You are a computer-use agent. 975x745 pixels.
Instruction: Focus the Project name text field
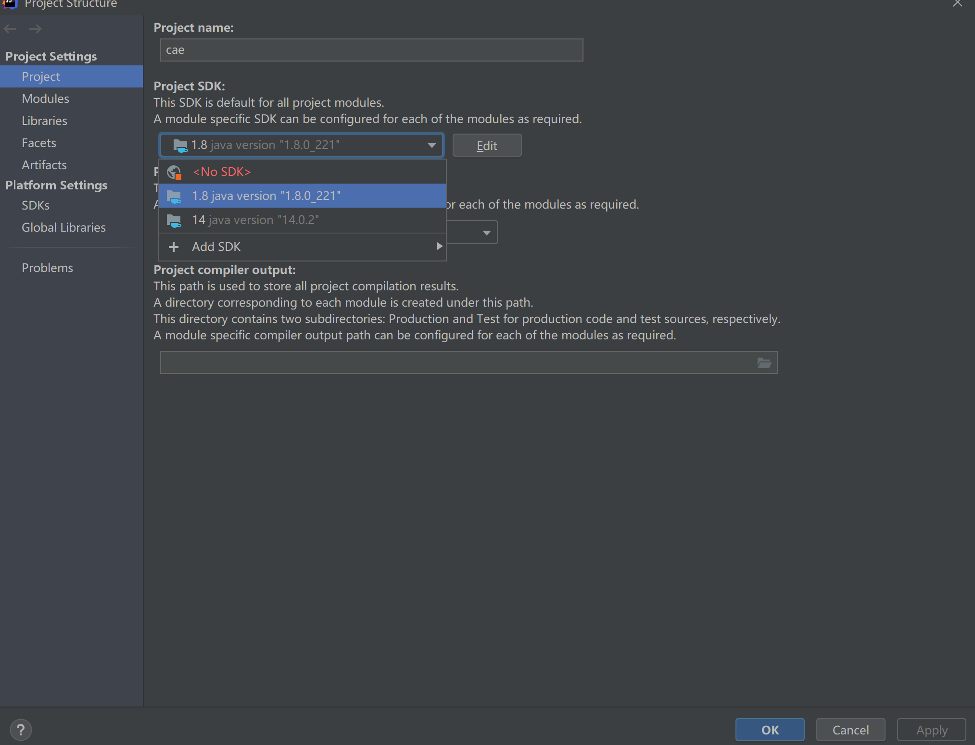click(371, 50)
